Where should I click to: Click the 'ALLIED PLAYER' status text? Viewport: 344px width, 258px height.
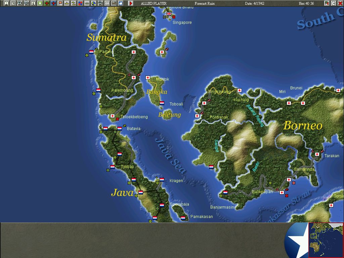(x=154, y=3)
